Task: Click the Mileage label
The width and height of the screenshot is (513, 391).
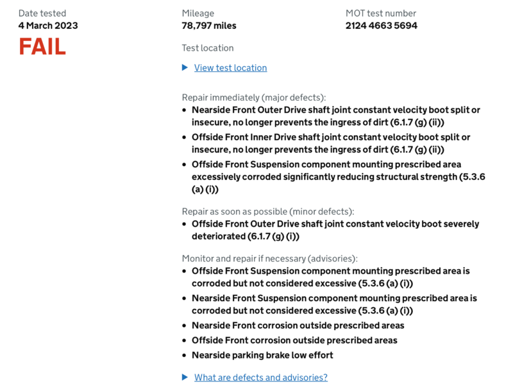Action: click(x=198, y=13)
